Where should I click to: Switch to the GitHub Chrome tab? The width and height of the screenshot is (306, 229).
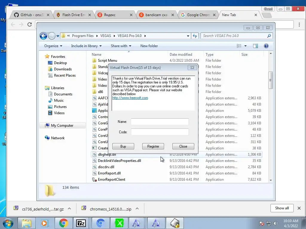pyautogui.click(x=32, y=15)
